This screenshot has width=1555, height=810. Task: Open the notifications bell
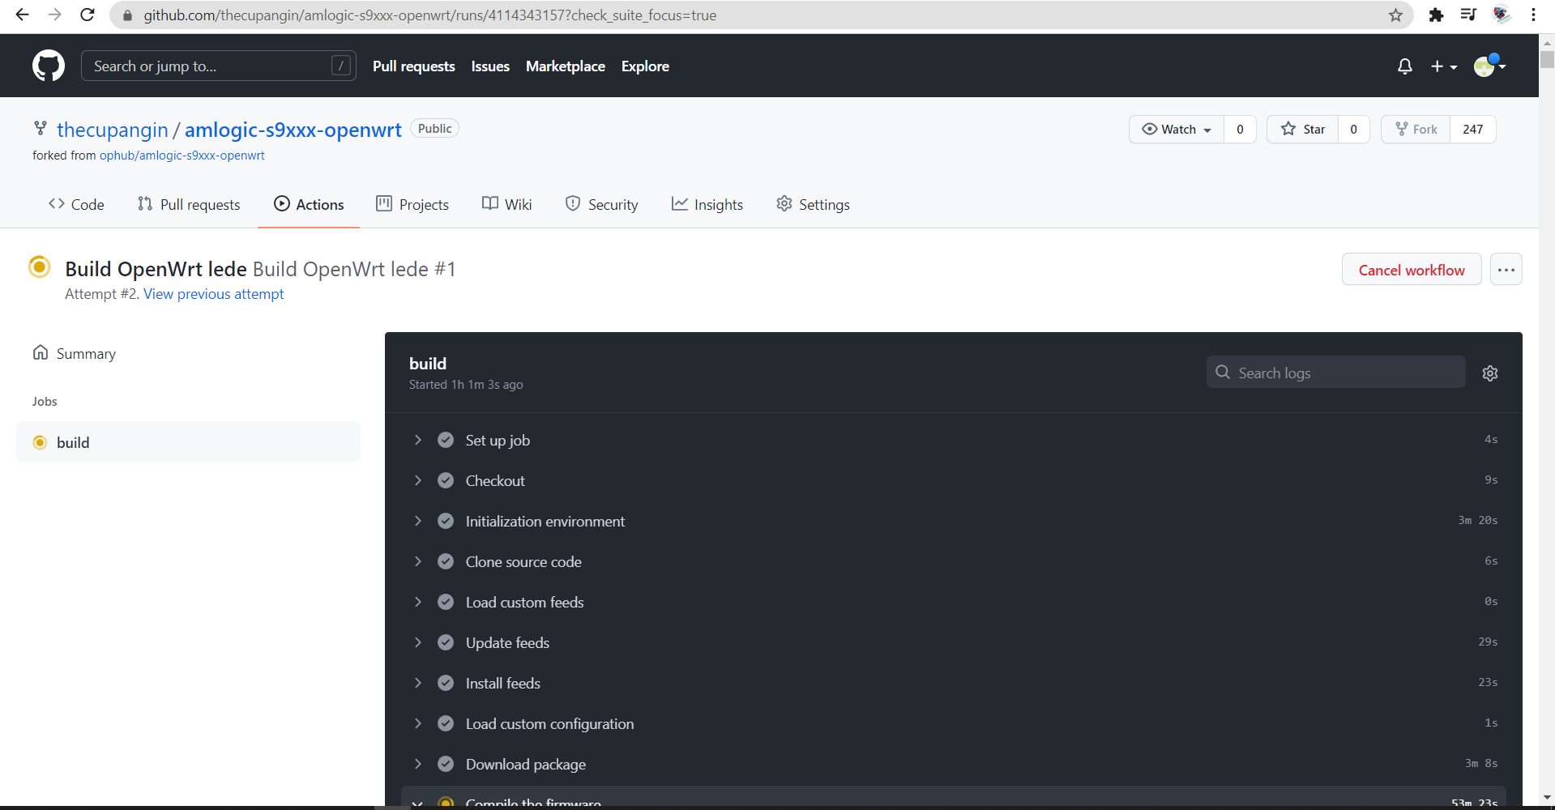coord(1404,66)
